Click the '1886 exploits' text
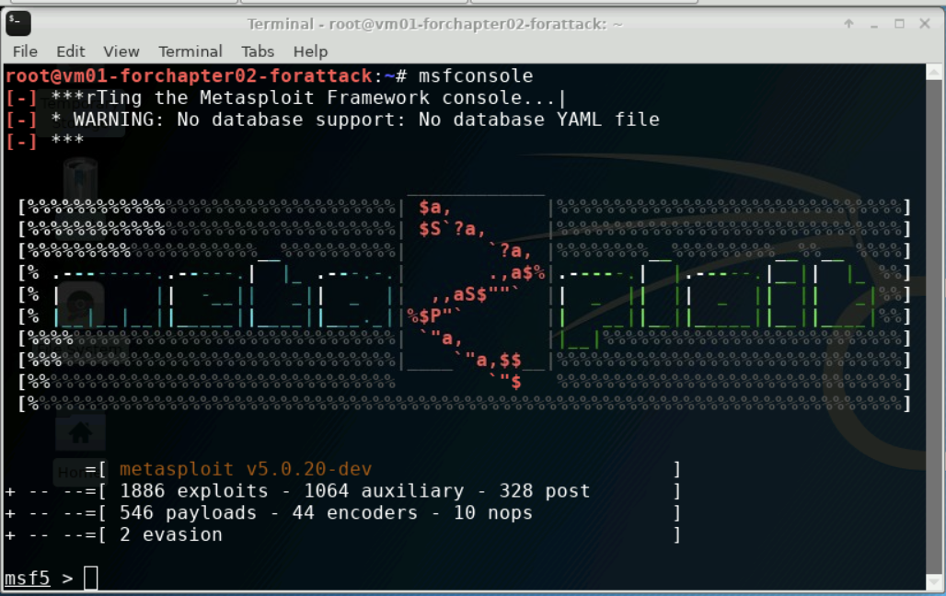 (193, 491)
